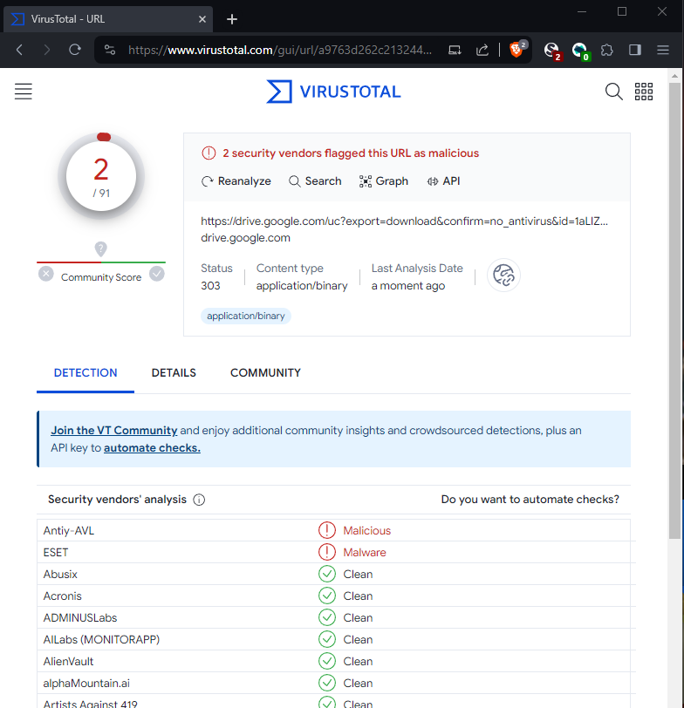The width and height of the screenshot is (684, 708).
Task: Click the Reanalyze button
Action: [236, 181]
